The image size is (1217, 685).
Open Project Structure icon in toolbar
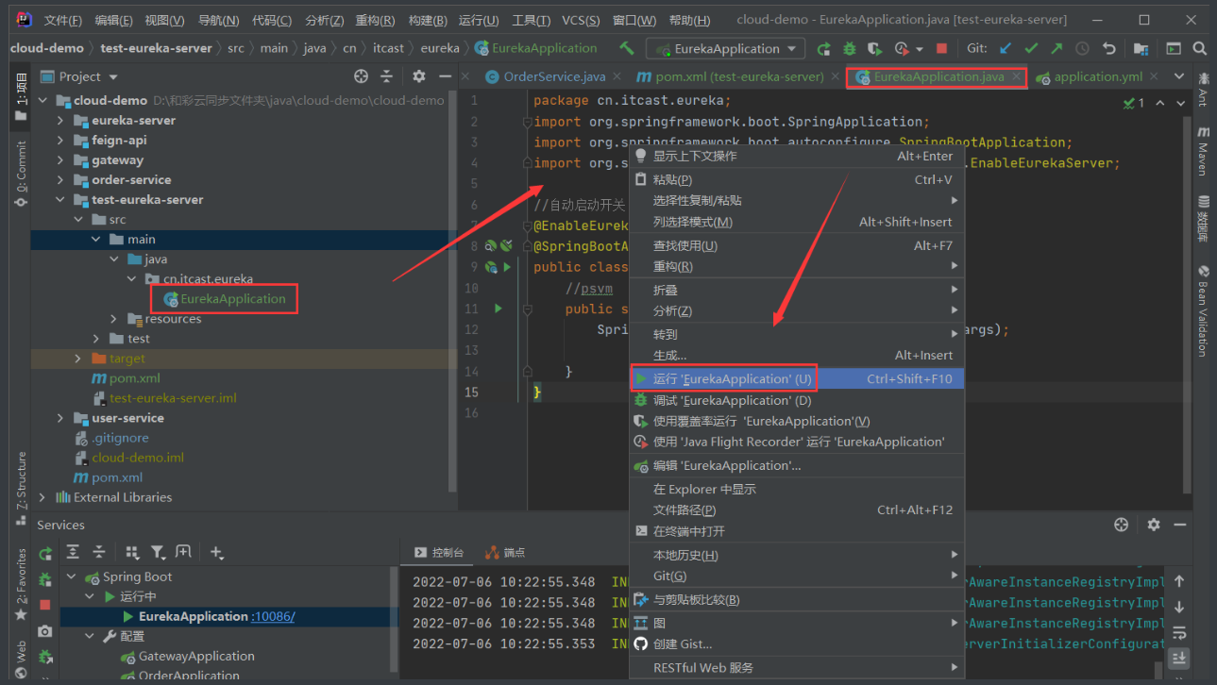[1141, 48]
